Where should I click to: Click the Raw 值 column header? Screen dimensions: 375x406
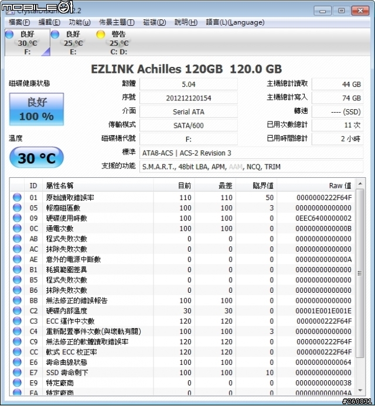[x=316, y=185]
